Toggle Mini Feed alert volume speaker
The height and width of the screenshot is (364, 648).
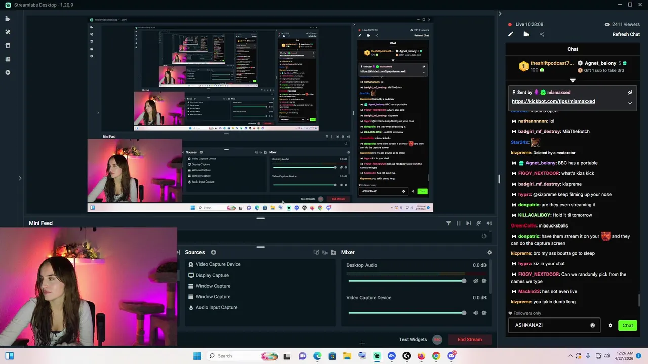pyautogui.click(x=489, y=223)
